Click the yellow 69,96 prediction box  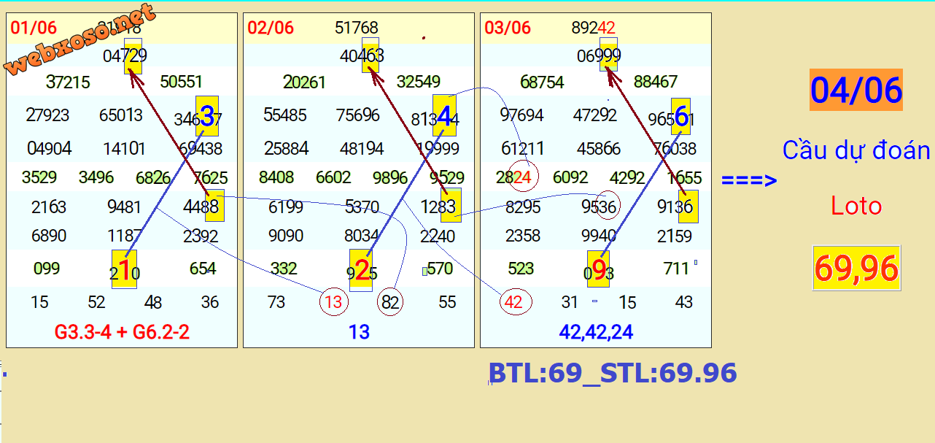click(x=856, y=269)
